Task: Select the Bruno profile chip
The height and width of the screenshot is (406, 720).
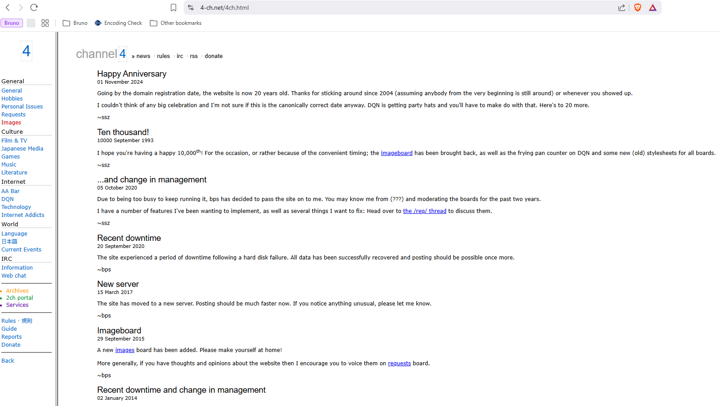Action: tap(12, 23)
